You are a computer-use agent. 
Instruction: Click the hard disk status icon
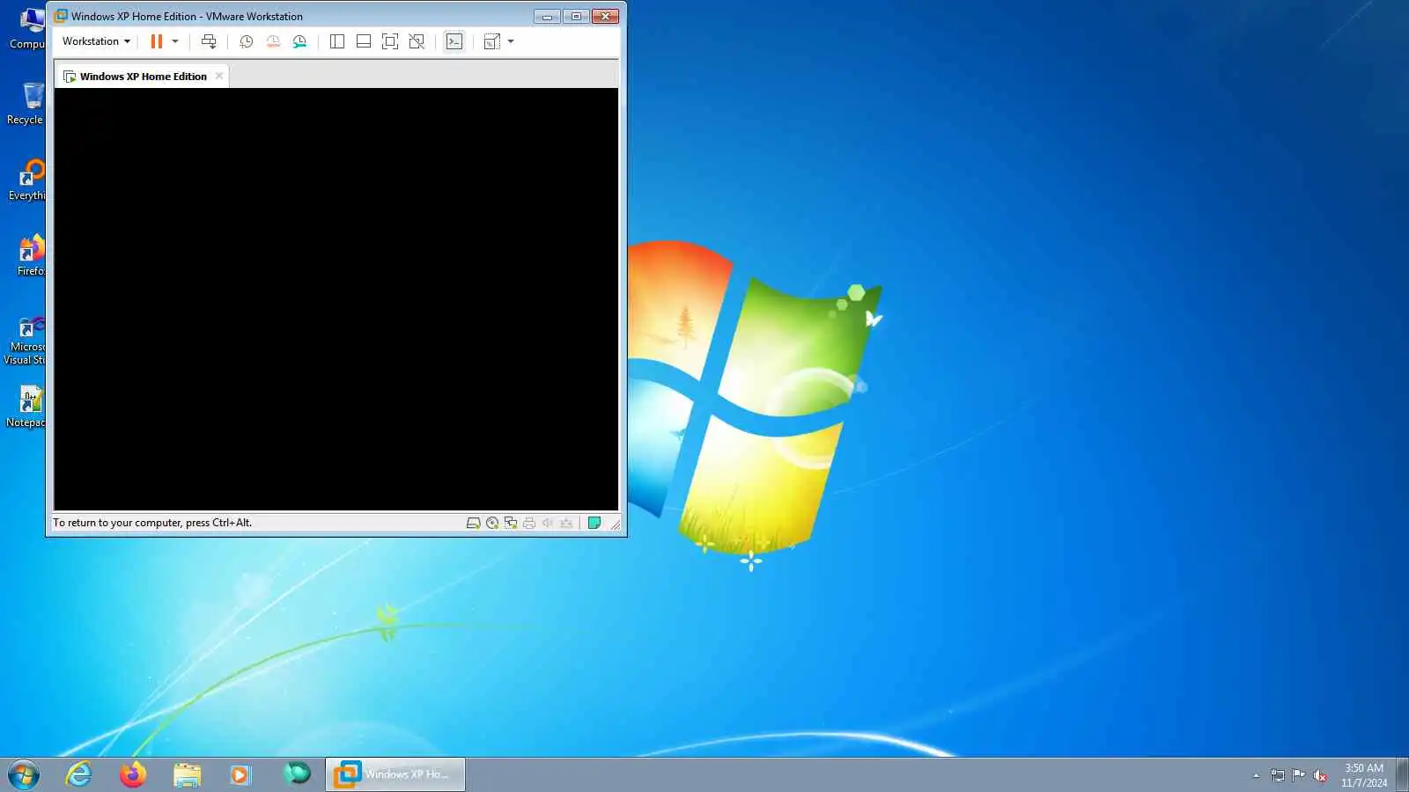pos(473,523)
